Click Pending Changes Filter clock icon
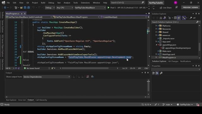 click(169, 18)
